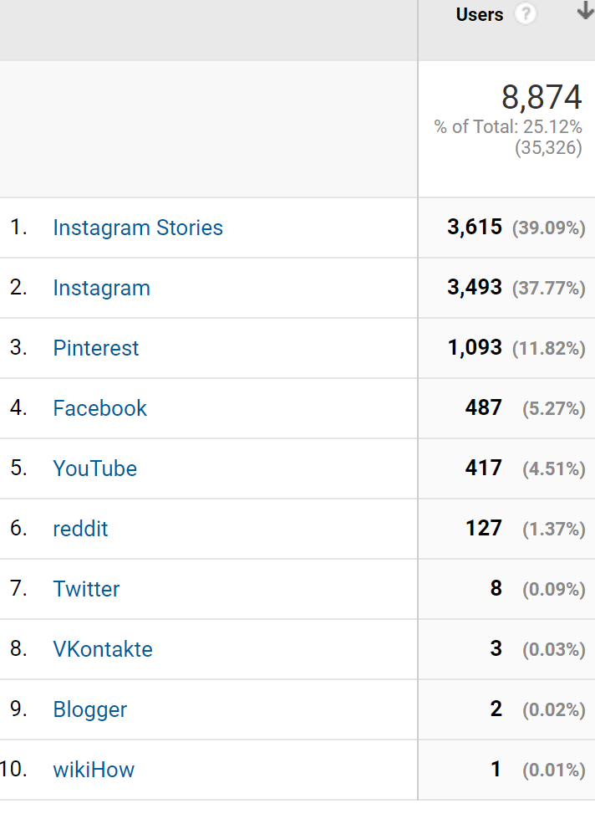The height and width of the screenshot is (814, 595).
Task: Click the Blogger link in row 9
Action: 89,709
